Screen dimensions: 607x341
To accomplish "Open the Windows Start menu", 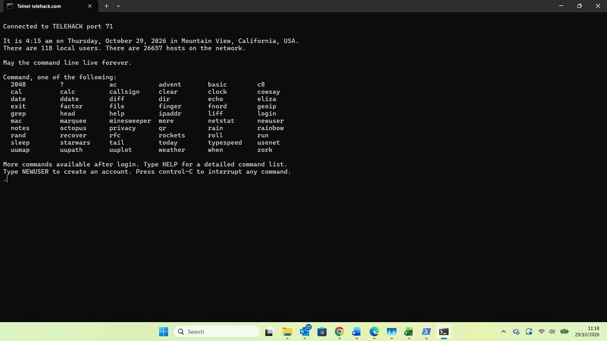I will click(164, 332).
